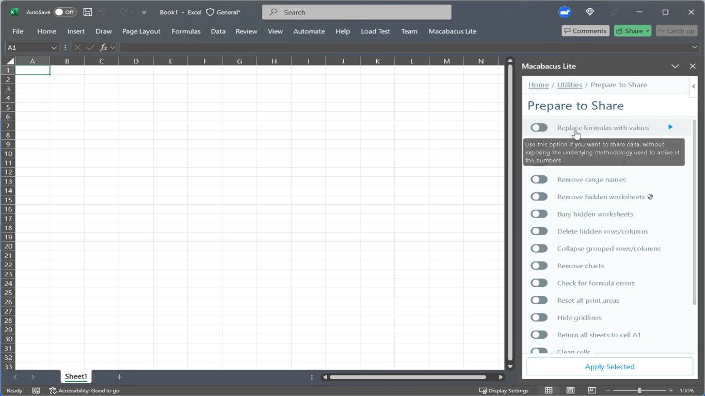Click the diamond premium icon
The image size is (705, 396).
[590, 12]
